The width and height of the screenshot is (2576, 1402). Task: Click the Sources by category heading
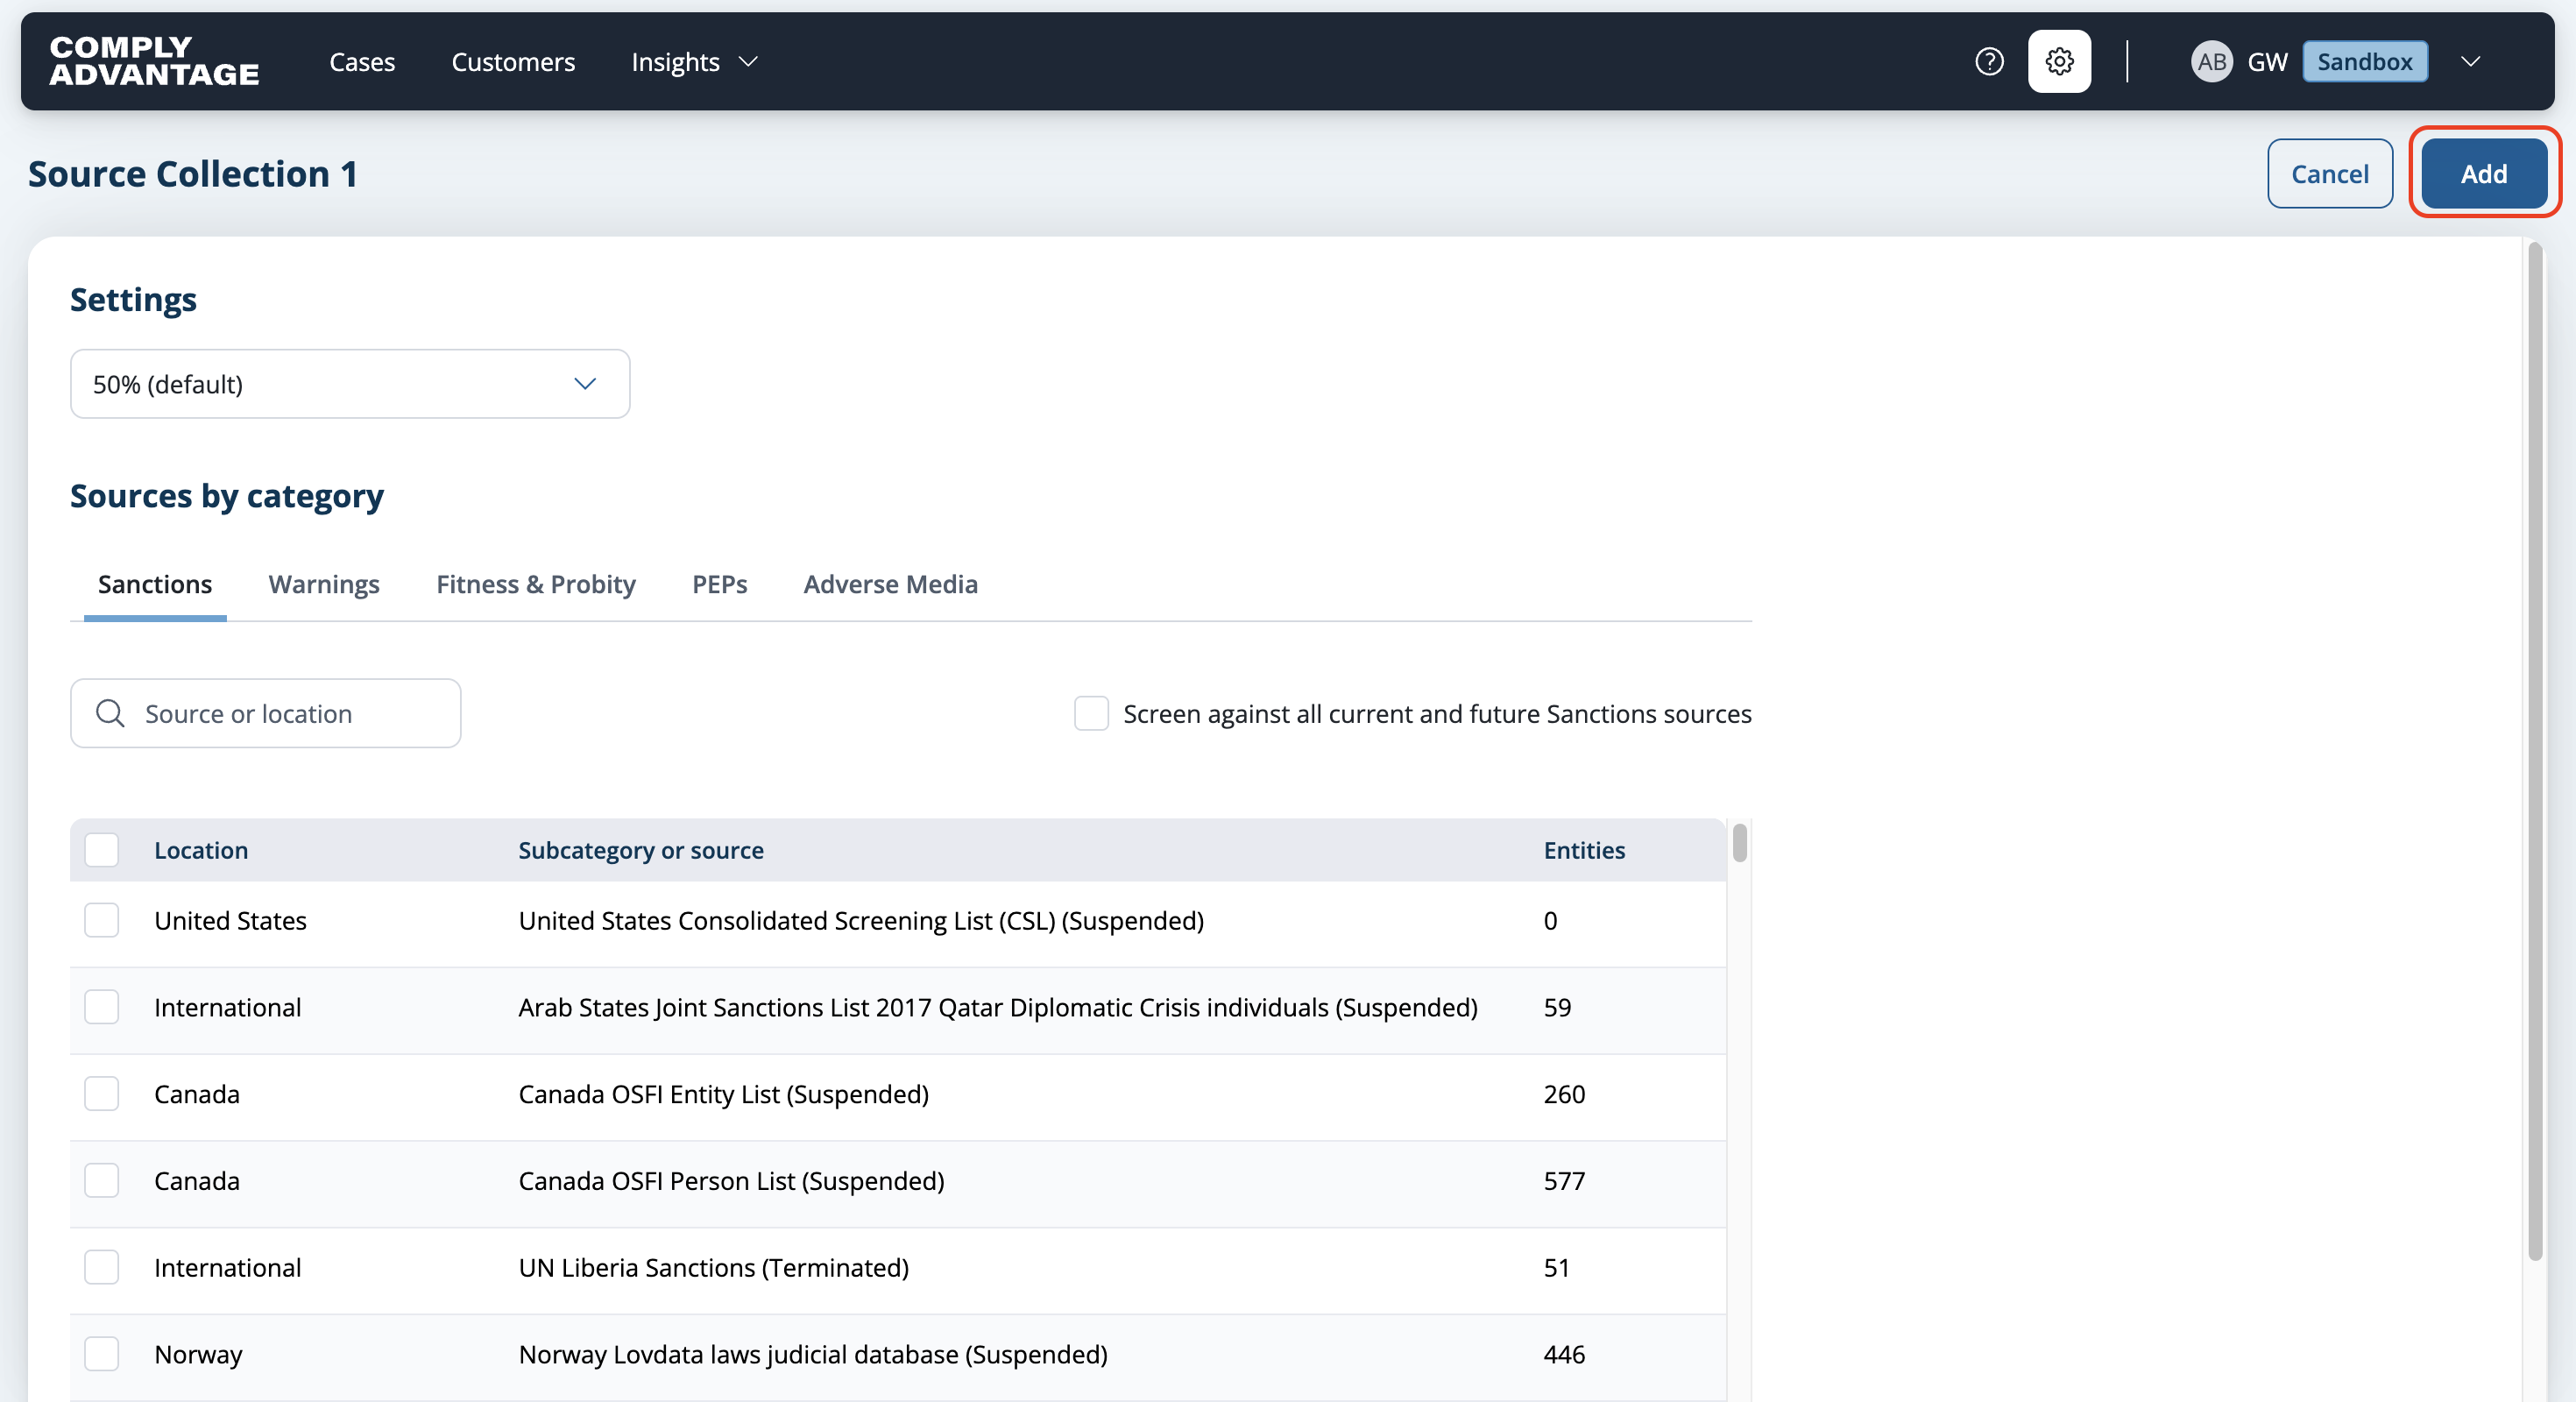(227, 496)
